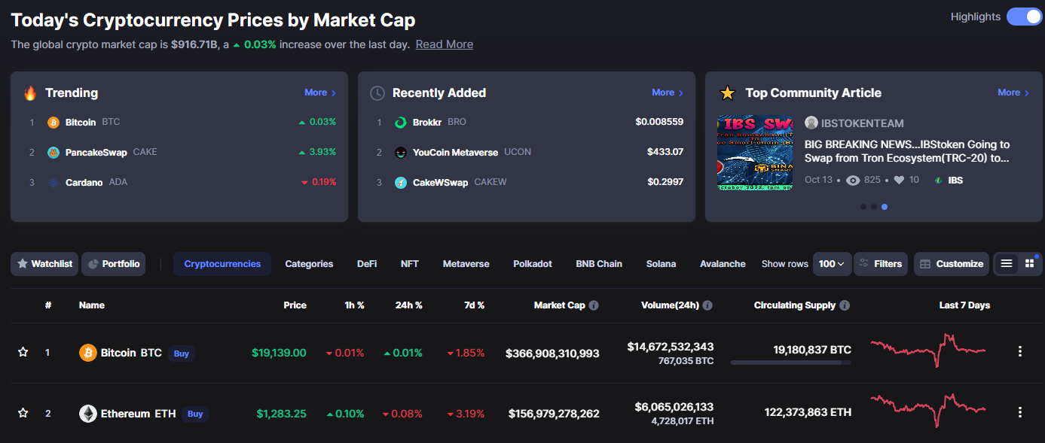
Task: Open the IBS token article thumbnail
Action: pyautogui.click(x=755, y=153)
